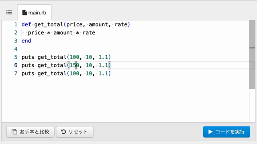Click empty editor area below line 7
This screenshot has height=144, width=257.
tap(124, 100)
